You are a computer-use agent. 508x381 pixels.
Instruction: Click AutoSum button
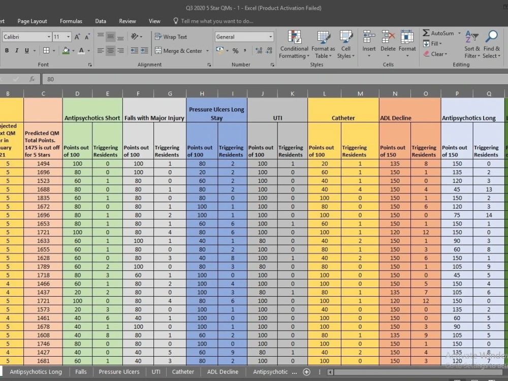[438, 33]
